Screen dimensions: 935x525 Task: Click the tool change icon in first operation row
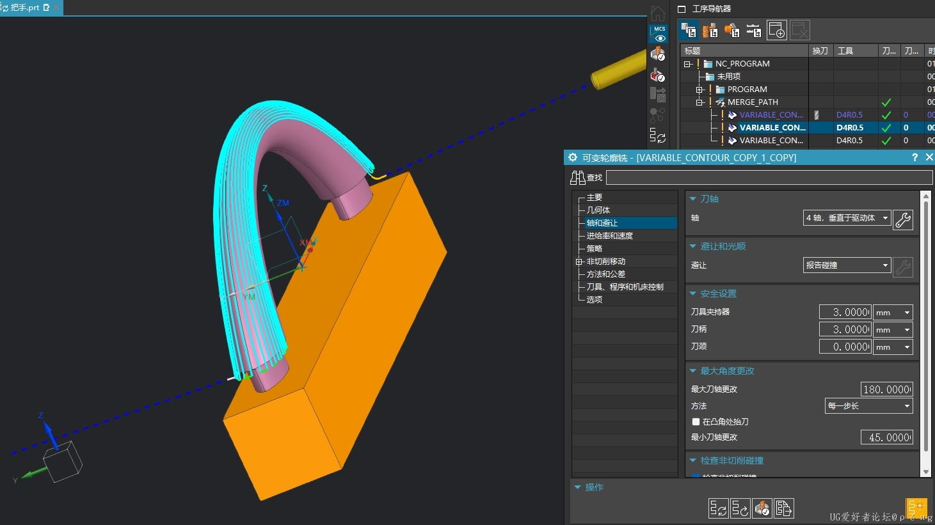point(817,115)
